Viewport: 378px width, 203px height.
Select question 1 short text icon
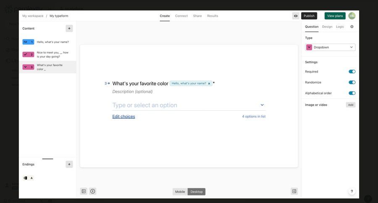pos(28,42)
